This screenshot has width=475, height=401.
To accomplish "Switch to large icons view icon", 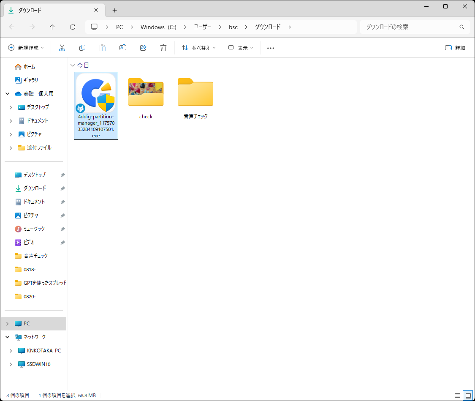I will pyautogui.click(x=468, y=395).
